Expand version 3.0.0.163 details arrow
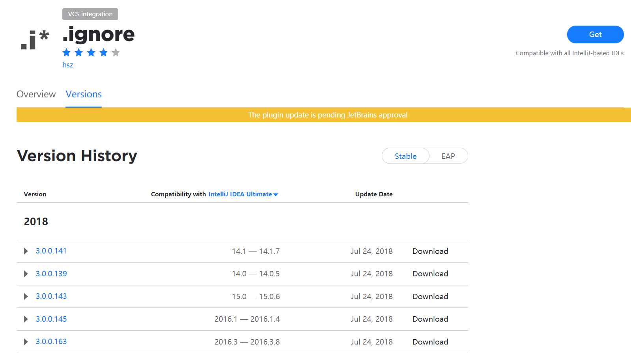The width and height of the screenshot is (631, 354). point(26,342)
